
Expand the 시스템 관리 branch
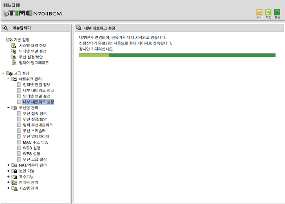coord(9,188)
